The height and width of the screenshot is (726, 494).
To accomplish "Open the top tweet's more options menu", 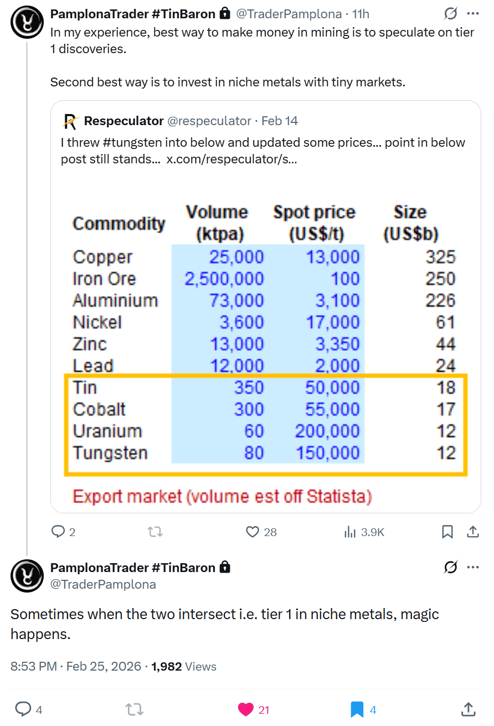I will 473,14.
